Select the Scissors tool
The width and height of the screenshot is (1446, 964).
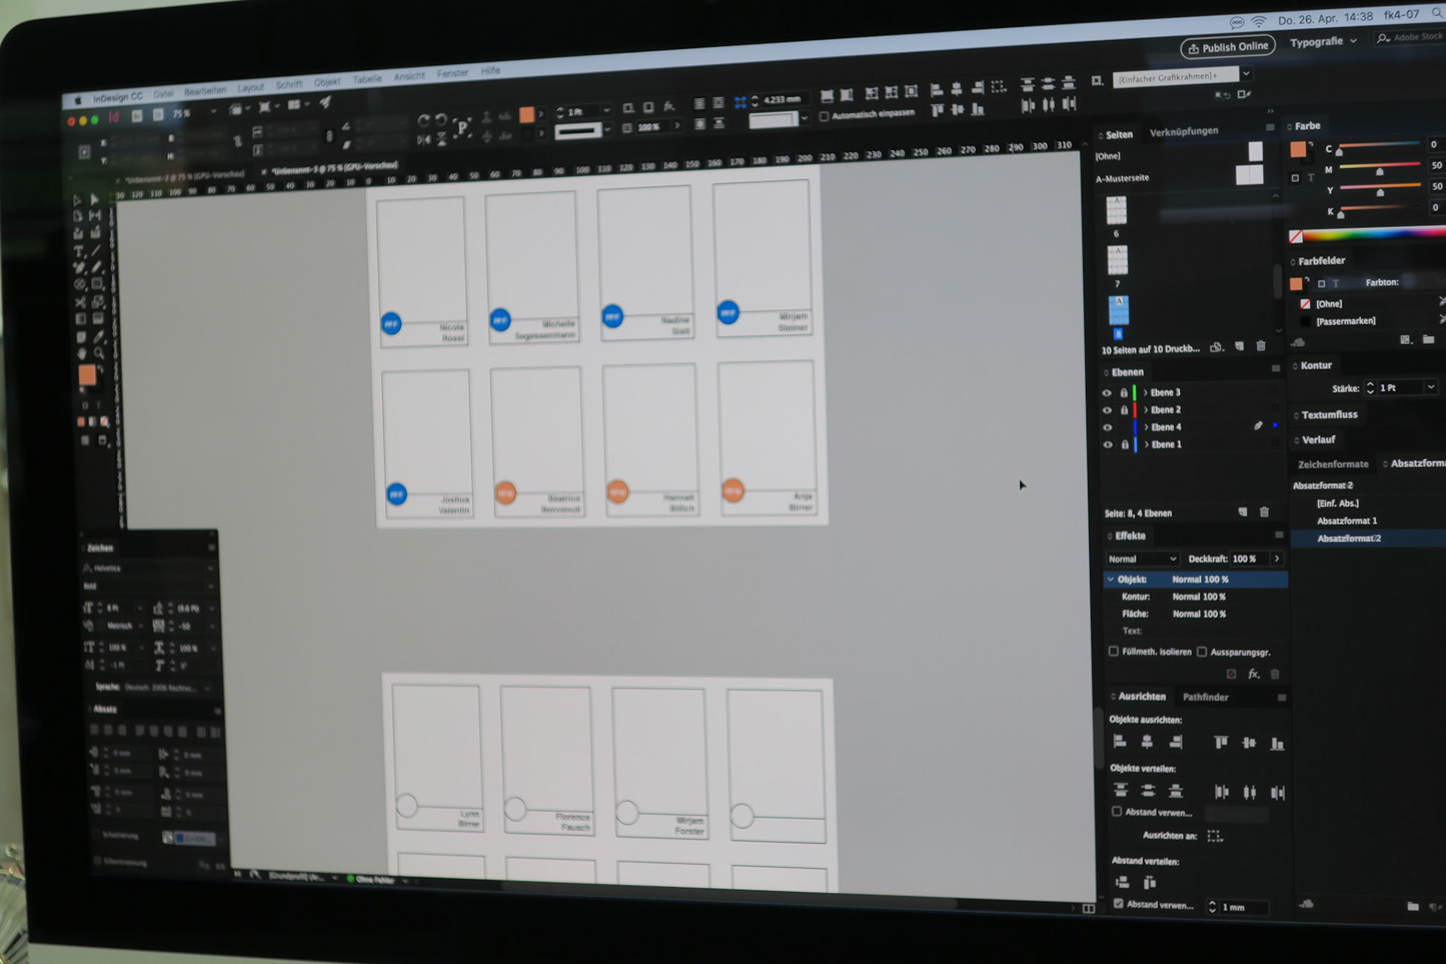(x=80, y=302)
